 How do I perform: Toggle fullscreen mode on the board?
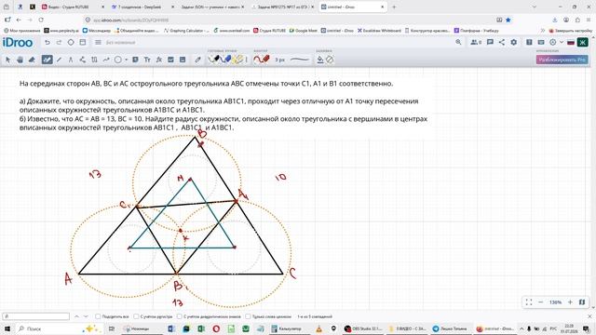tap(529, 302)
